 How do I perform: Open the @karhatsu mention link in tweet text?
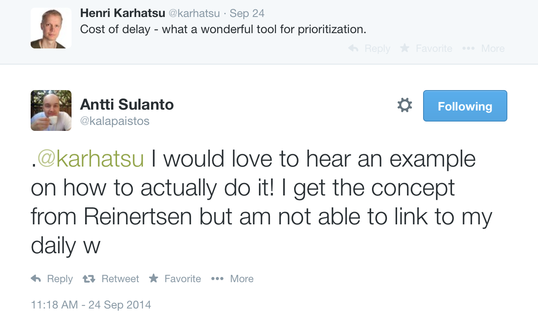(x=91, y=159)
